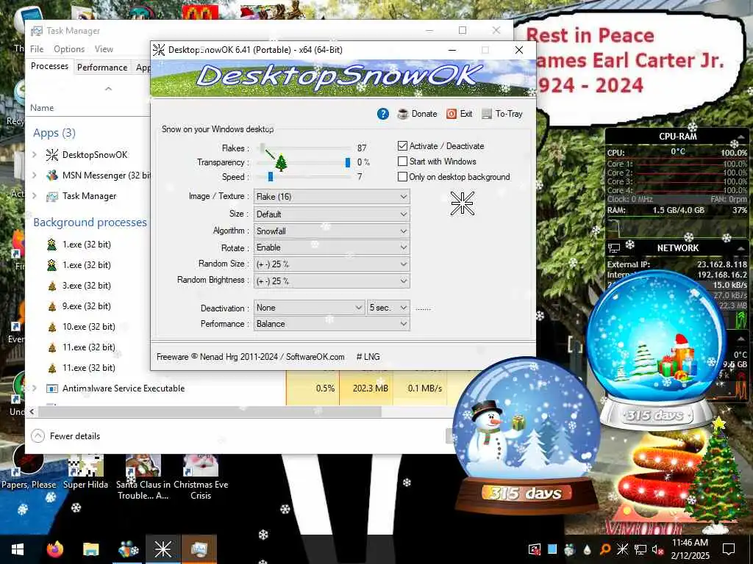
Task: Click the 10.exe (32 bit) tree icon
Action: (52, 327)
